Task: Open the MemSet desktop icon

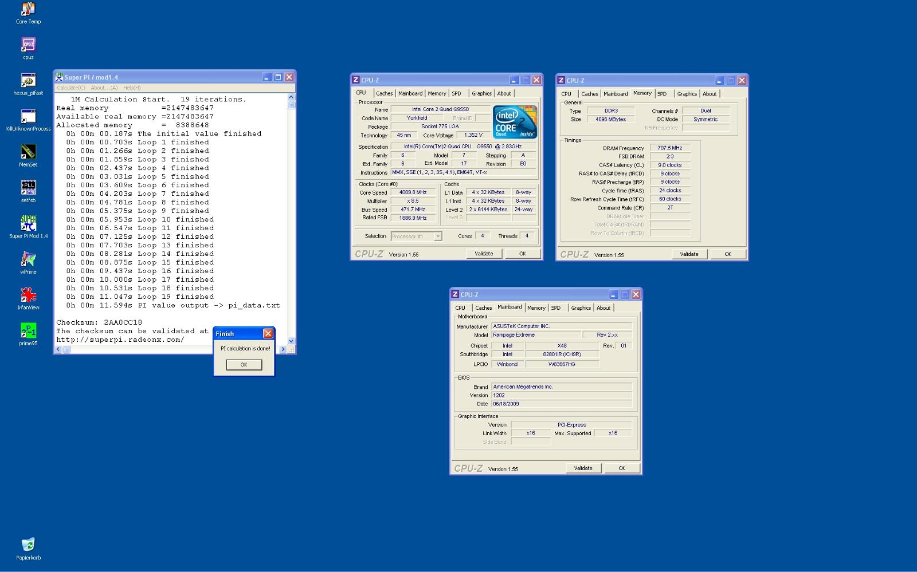Action: coord(28,156)
